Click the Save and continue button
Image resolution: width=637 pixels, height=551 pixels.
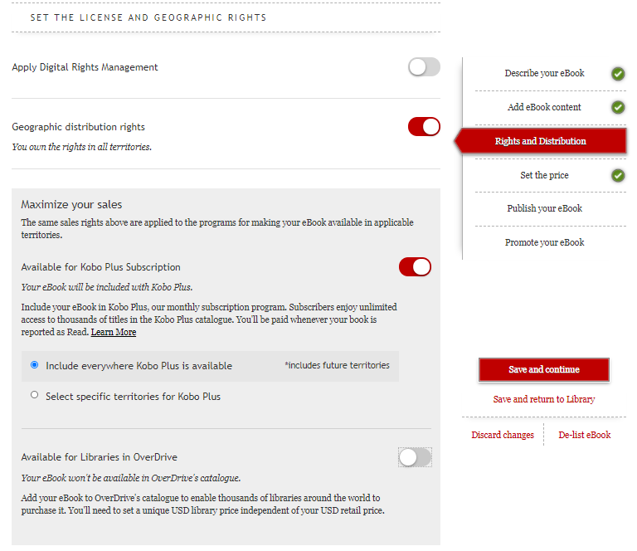pyautogui.click(x=544, y=369)
